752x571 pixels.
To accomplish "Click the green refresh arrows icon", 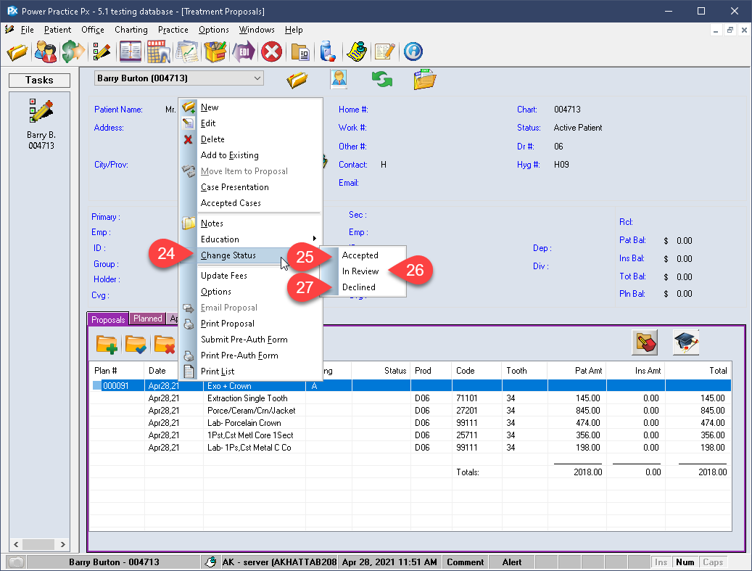I will (381, 79).
